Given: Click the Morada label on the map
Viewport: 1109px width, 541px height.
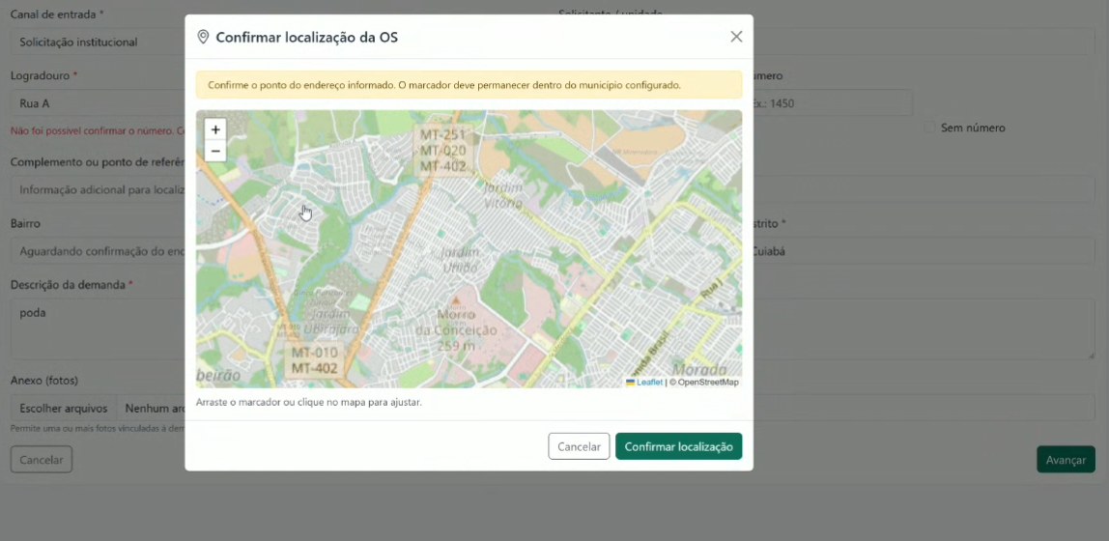Looking at the screenshot, I should 699,369.
